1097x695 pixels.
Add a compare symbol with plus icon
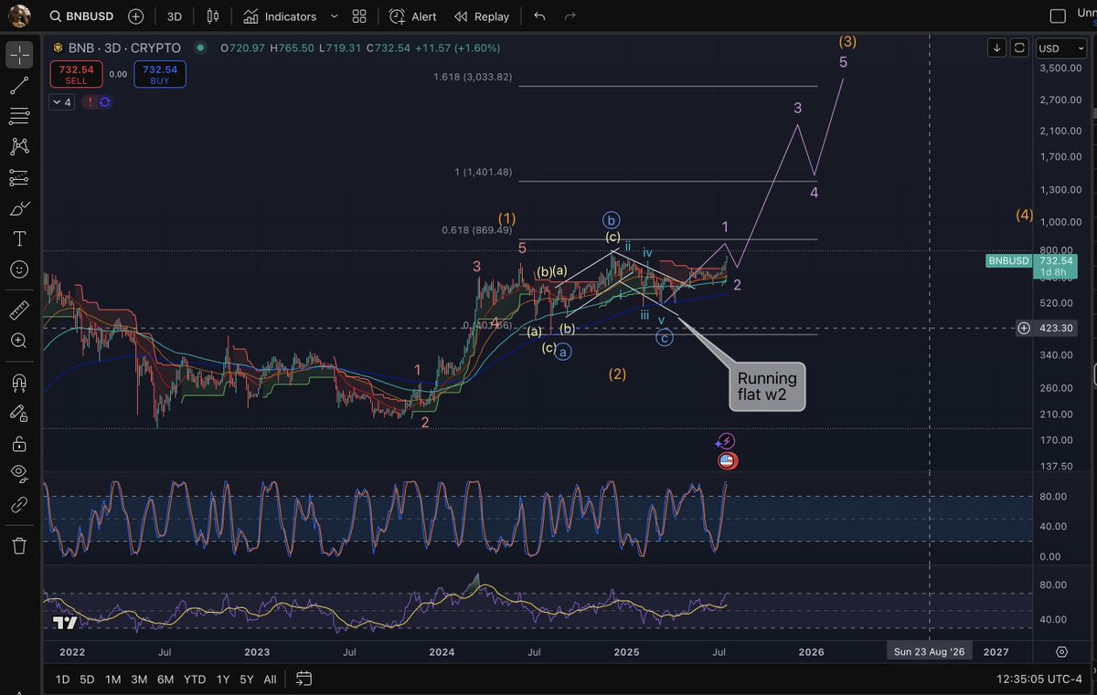[136, 16]
